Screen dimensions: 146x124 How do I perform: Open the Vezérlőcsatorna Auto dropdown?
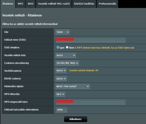pos(61,70)
